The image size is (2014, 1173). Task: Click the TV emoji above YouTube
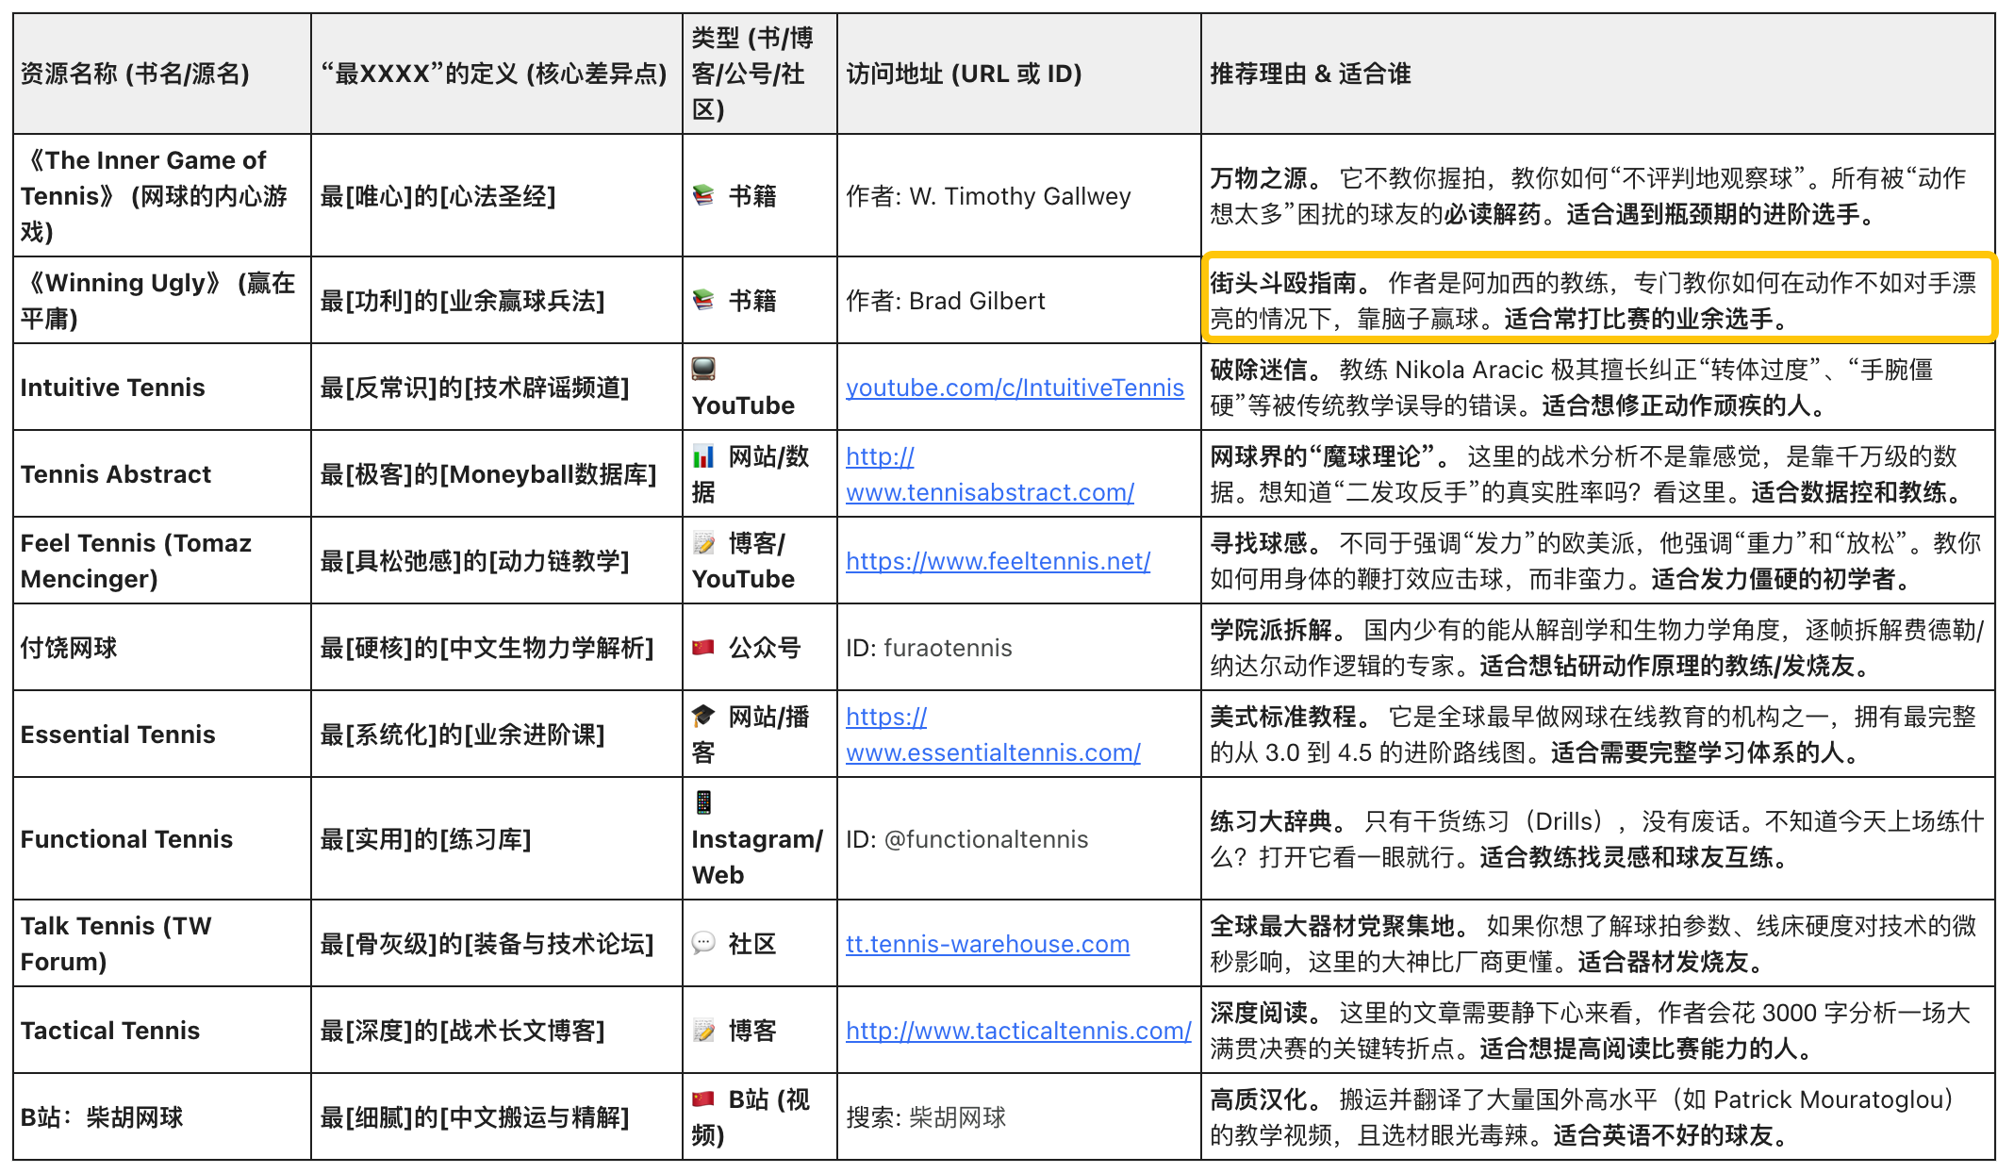[x=703, y=369]
